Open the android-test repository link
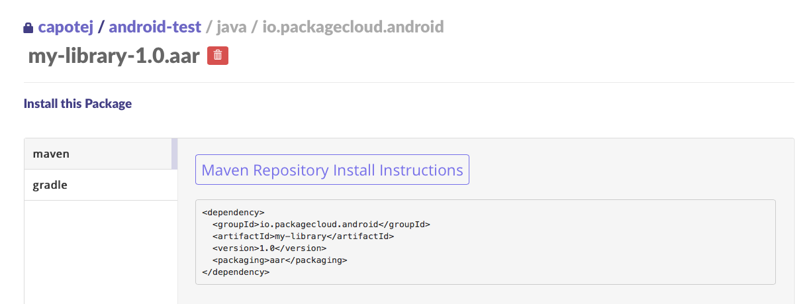 click(155, 27)
